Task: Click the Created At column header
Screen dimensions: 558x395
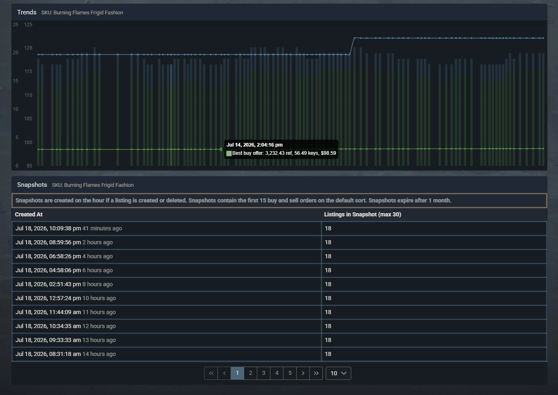Action: click(x=29, y=214)
